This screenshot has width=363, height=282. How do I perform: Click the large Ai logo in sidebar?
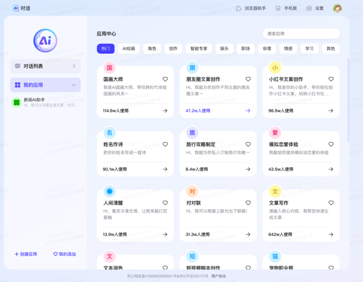tap(45, 40)
